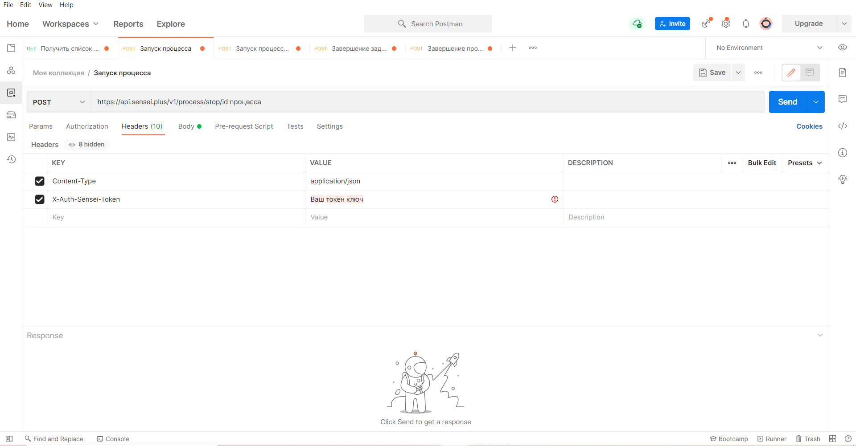Open related collections lightbulb icon

(843, 179)
